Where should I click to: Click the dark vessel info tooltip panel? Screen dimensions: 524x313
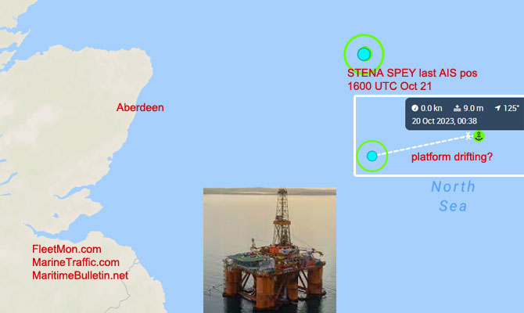click(x=465, y=114)
